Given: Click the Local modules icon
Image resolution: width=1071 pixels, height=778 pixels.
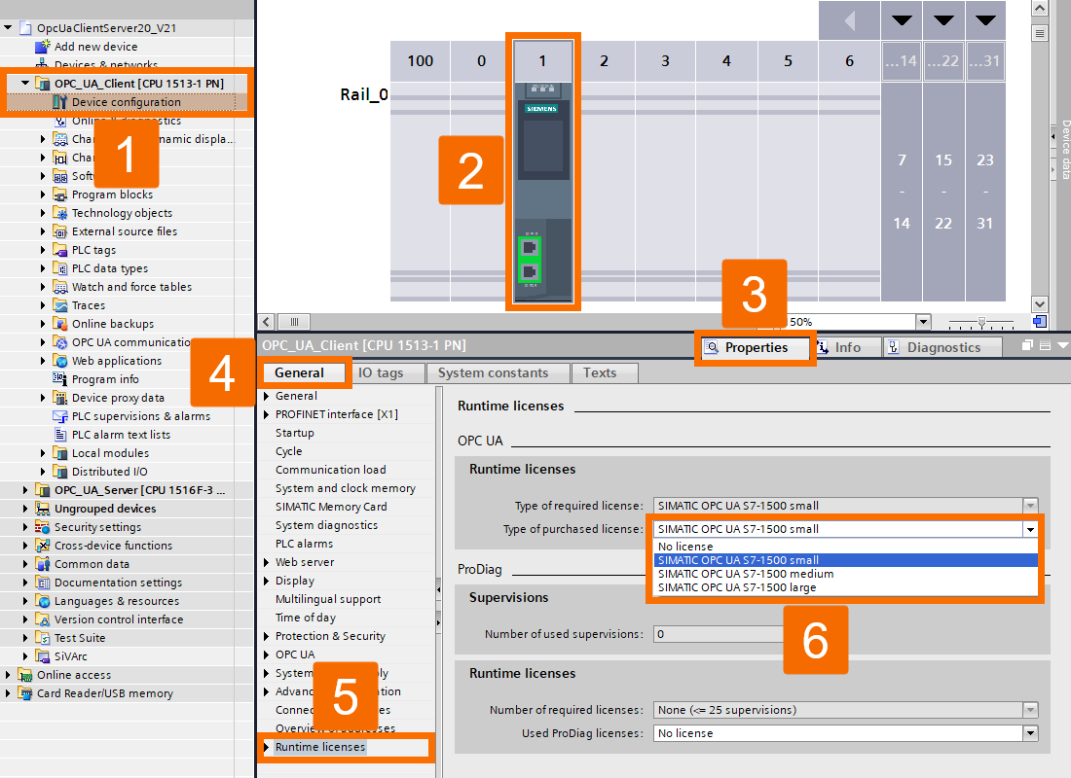Looking at the screenshot, I should [x=60, y=452].
